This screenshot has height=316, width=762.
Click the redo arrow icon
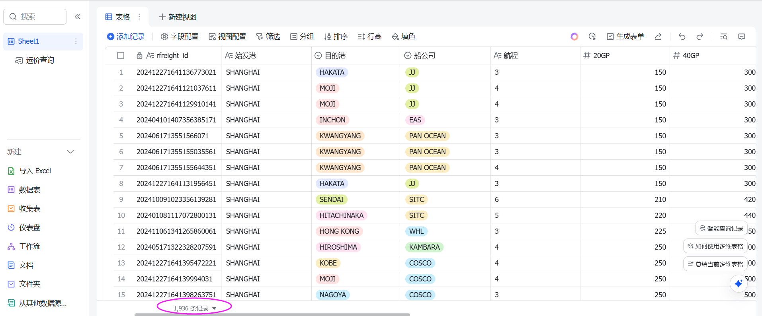click(699, 37)
